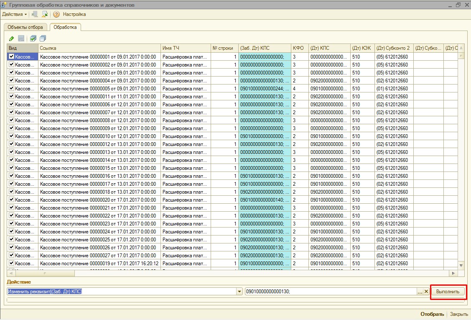Uncheck the row for Кассовое поступление 00000001
Image resolution: width=471 pixels, height=320 pixels.
click(11, 57)
